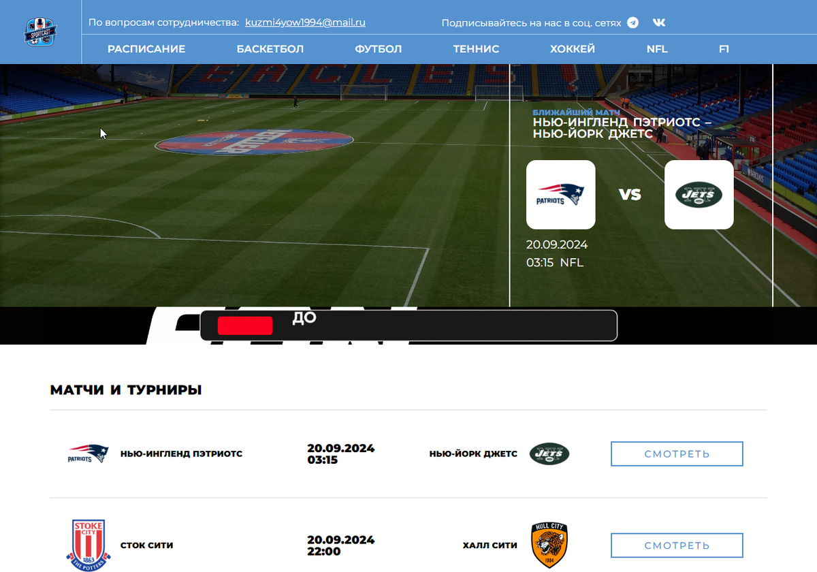817x572 pixels.
Task: Click СМОТРЕТЬ for the Stoke City vs Hull City match
Action: pos(677,545)
